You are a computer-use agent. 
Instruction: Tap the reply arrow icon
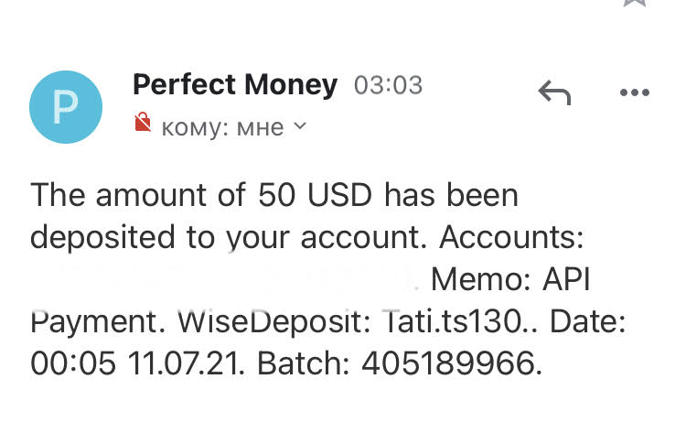(x=554, y=92)
